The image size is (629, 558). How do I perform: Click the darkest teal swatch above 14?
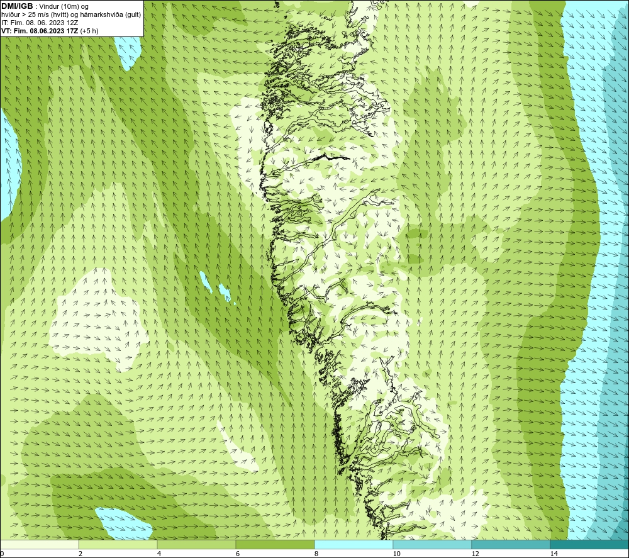click(x=590, y=545)
